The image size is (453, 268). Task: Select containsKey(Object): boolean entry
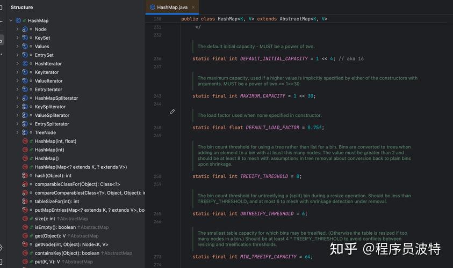coord(67,253)
